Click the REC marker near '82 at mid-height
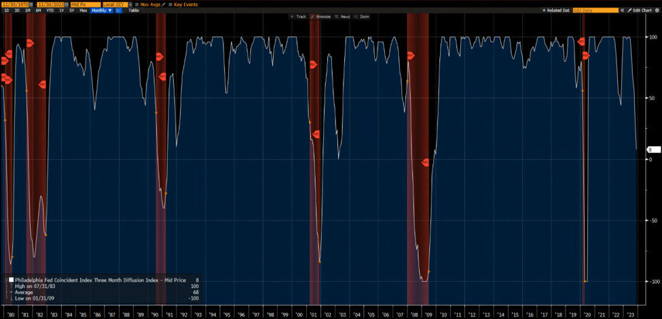 42,84
